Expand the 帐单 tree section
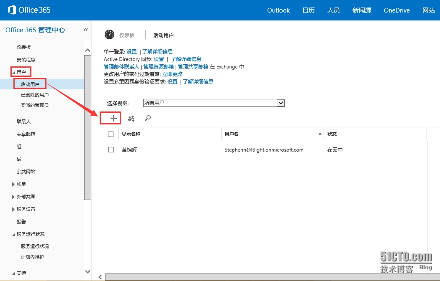The image size is (440, 281). click(13, 184)
